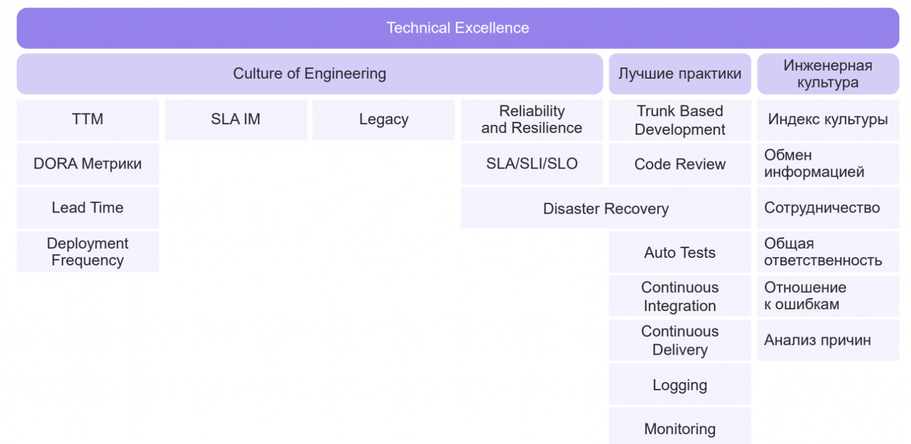The height and width of the screenshot is (444, 911).
Task: Click the Legacy block
Action: point(384,120)
